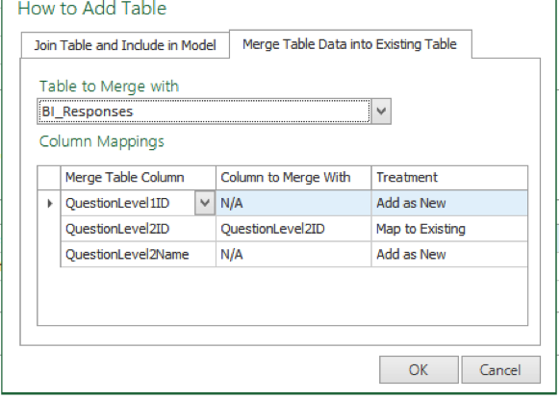Switch to Join Table and Include in Model tab

[125, 45]
